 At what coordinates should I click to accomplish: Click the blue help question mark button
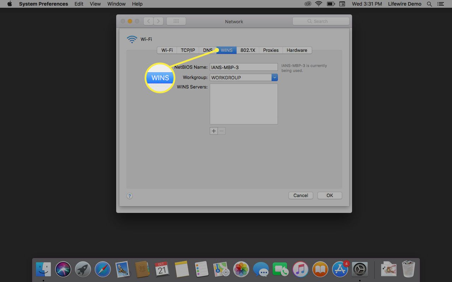coord(130,196)
